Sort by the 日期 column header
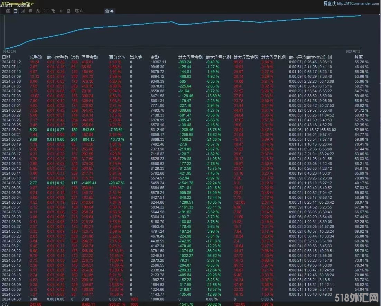This screenshot has height=306, width=381. pyautogui.click(x=6, y=57)
